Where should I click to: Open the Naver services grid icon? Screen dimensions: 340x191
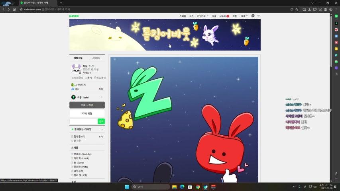258,16
